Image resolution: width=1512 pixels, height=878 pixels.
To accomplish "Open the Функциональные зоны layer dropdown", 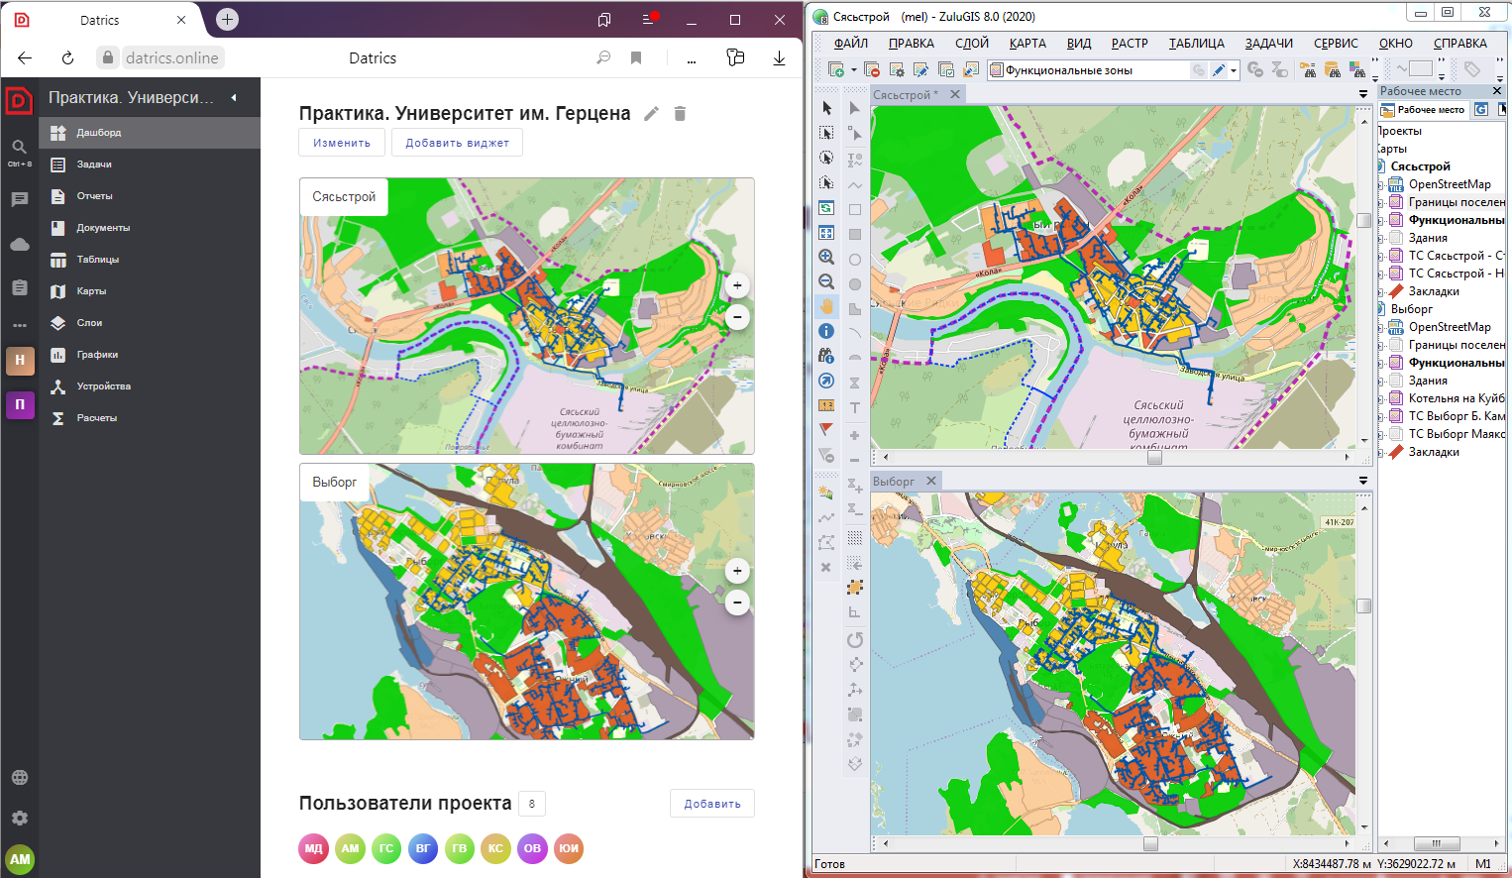I will point(1234,70).
